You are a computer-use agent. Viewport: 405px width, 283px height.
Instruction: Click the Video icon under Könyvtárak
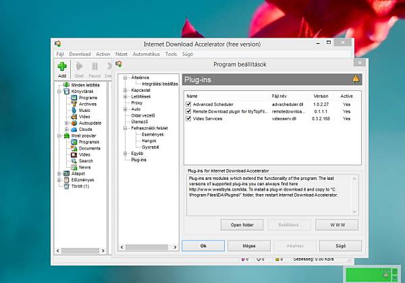click(x=74, y=117)
